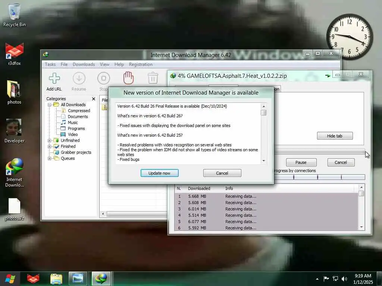The height and width of the screenshot is (286, 382).
Task: Select the Music category
Action: tap(73, 123)
